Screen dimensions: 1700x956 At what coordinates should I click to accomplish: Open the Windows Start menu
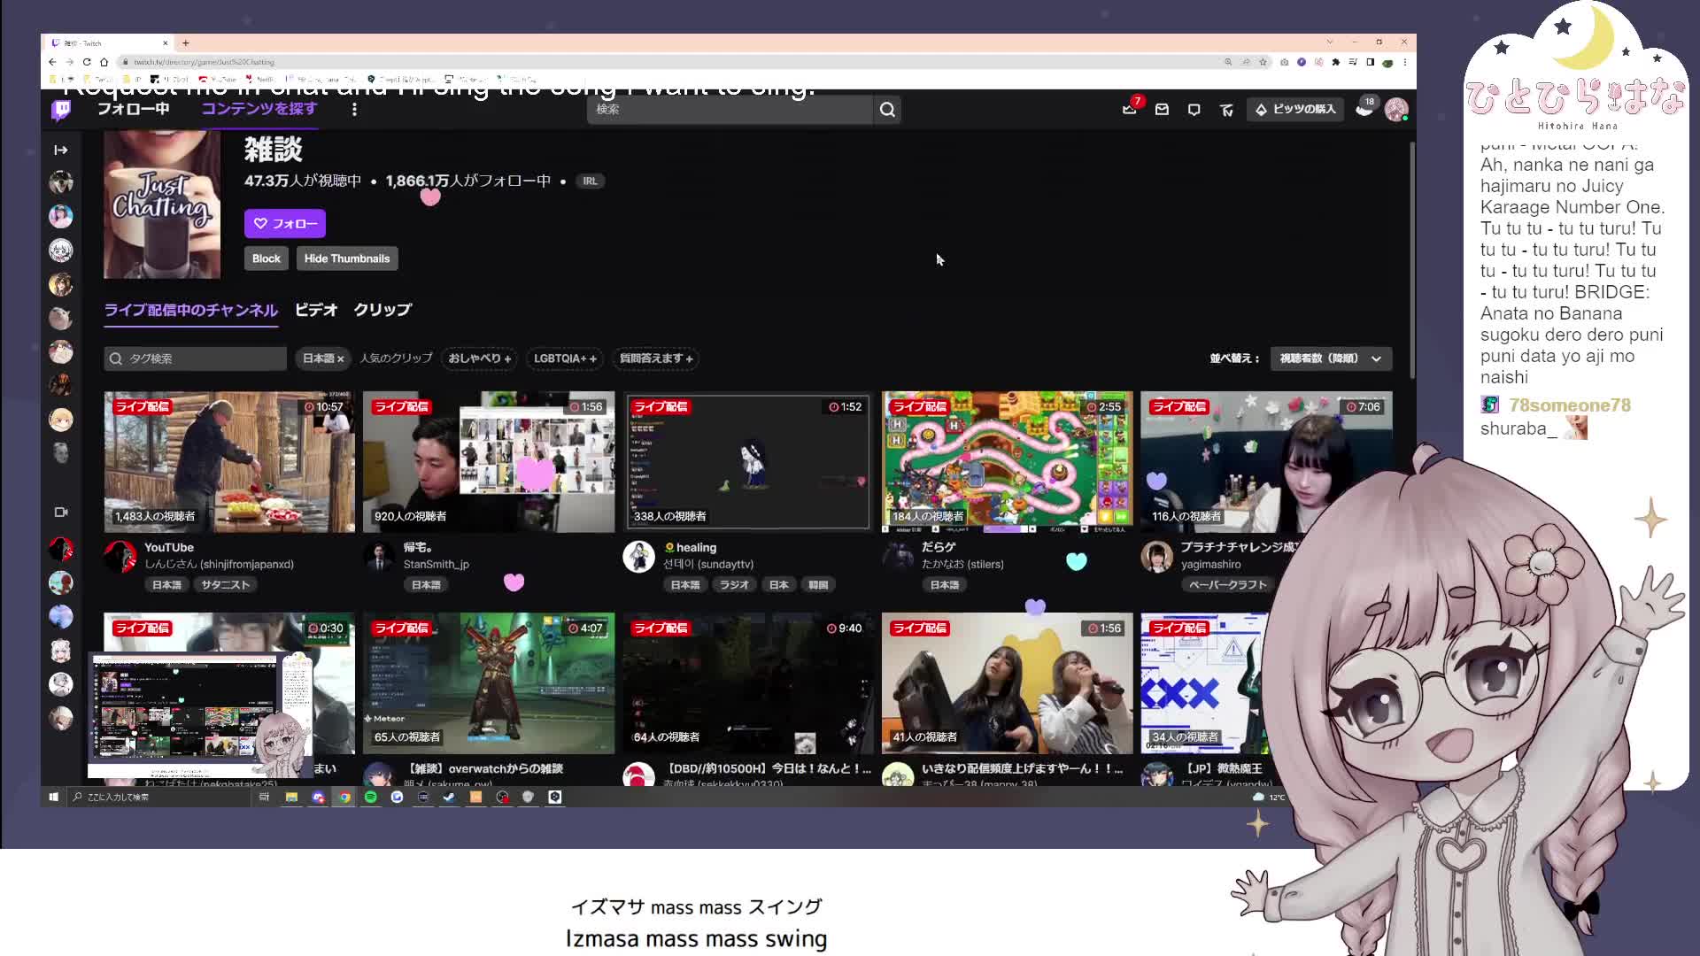coord(53,798)
